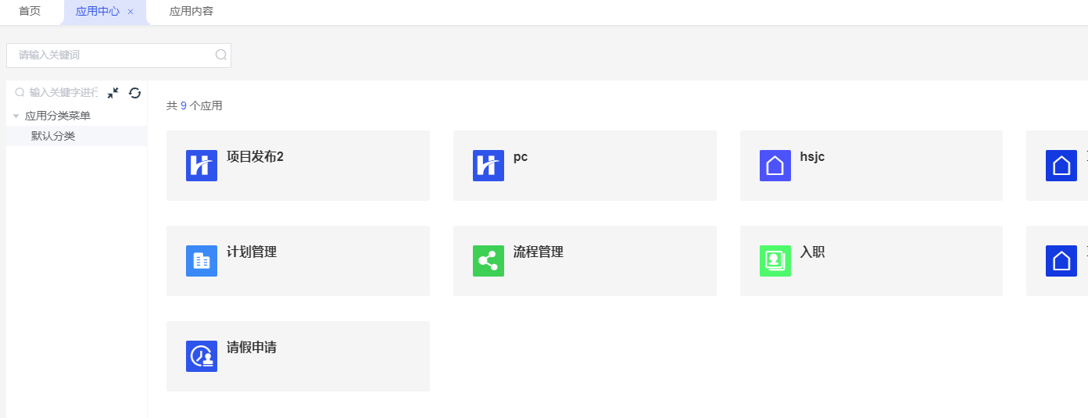This screenshot has width=1088, height=418.
Task: Switch to the 首页 tab
Action: (30, 12)
